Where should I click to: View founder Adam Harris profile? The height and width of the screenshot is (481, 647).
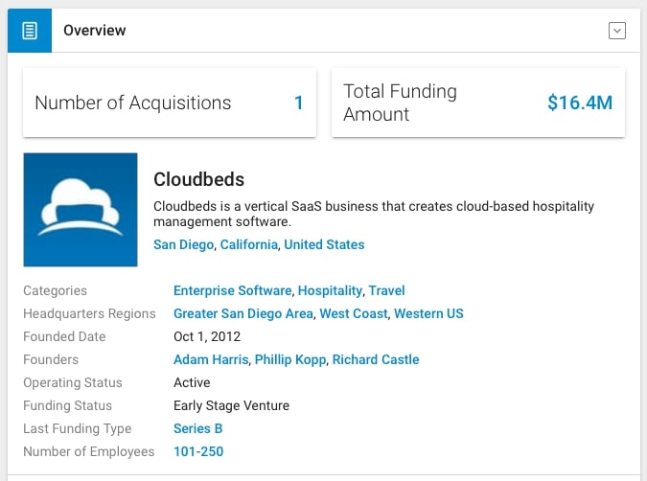pyautogui.click(x=211, y=359)
